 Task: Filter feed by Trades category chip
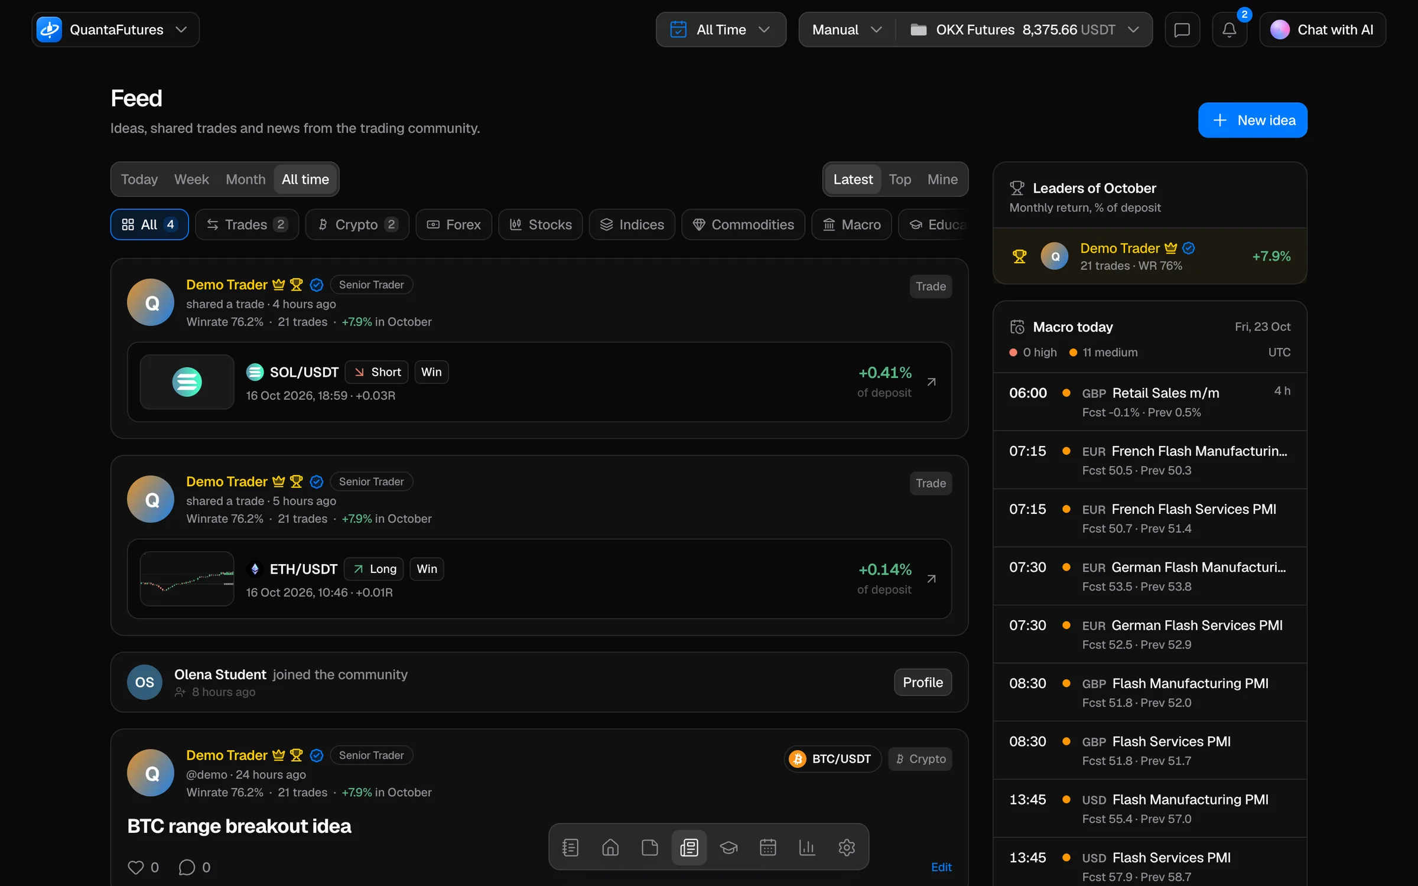[x=247, y=224]
